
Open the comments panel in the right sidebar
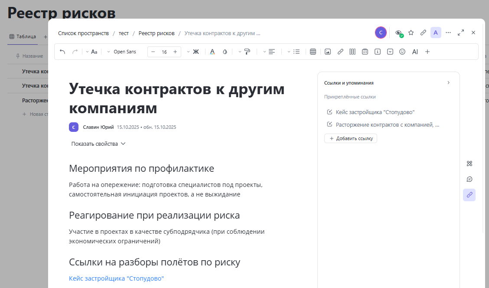click(469, 179)
